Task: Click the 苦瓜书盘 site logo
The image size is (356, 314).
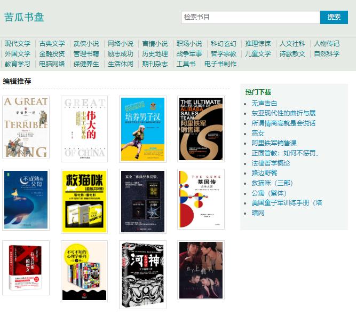Action: point(24,17)
